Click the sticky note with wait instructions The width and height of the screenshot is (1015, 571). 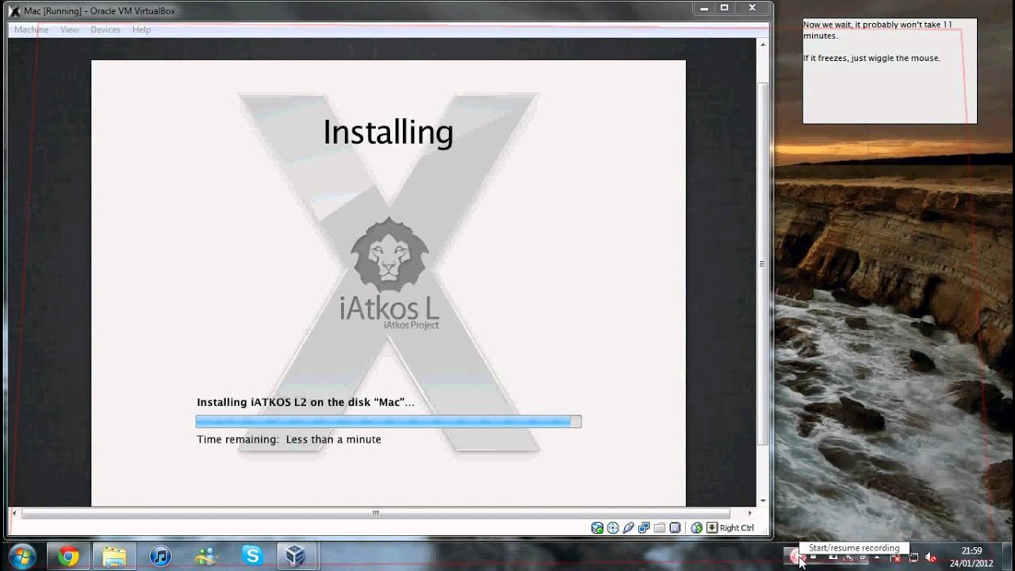tap(890, 71)
